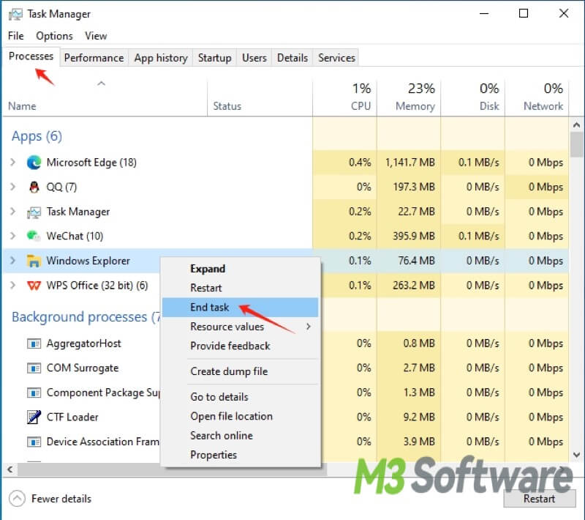Select the CTF Loader process name
Viewport: 585px width, 520px height.
72,417
